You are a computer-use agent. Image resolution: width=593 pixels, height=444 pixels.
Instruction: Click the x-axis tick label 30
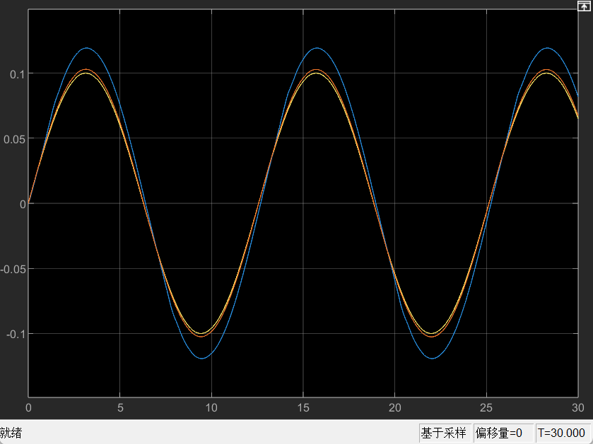tap(577, 408)
